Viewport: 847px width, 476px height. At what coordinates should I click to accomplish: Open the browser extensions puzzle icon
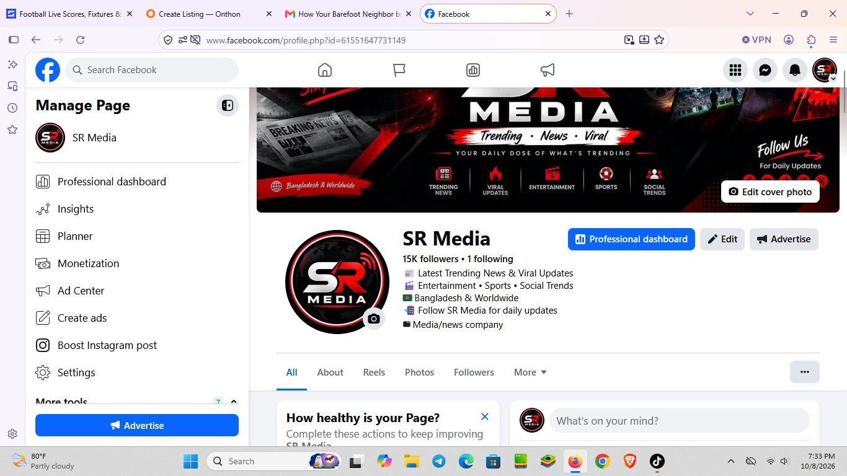[811, 40]
